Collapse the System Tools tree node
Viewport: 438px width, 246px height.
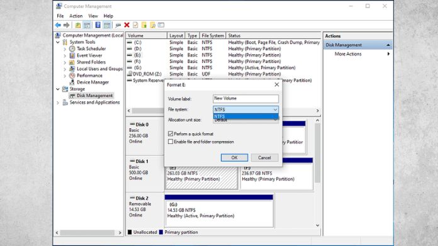point(58,42)
